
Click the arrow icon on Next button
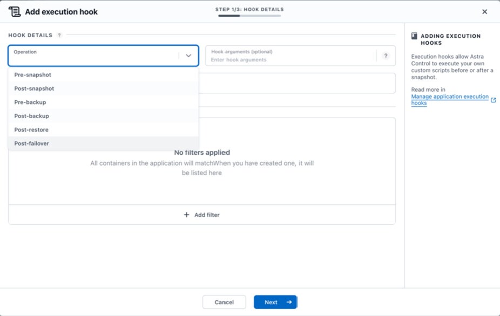(x=289, y=302)
